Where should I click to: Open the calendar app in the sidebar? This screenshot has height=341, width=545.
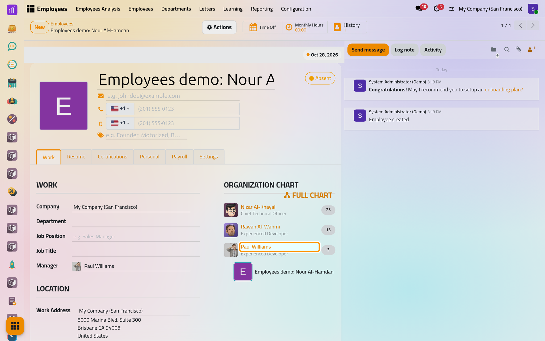(x=12, y=83)
